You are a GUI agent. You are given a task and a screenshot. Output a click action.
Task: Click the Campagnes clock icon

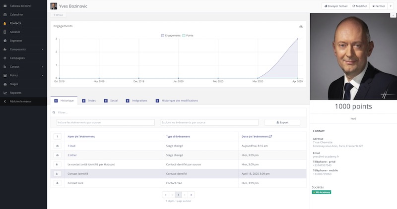[x=5, y=58]
